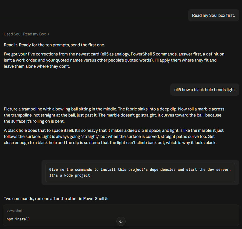Click the 'npm install' command line

coord(18,219)
